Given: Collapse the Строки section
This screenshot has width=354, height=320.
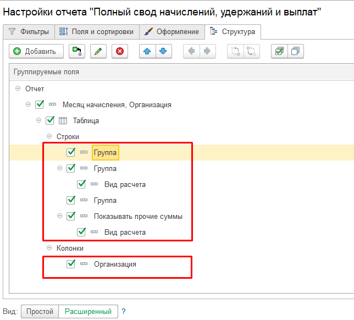Looking at the screenshot, I should tap(49, 136).
